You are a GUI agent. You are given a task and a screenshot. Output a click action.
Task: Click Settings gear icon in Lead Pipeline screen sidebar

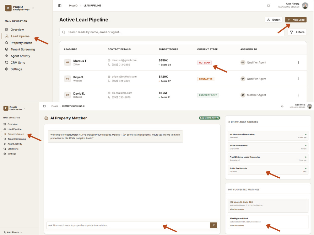click(x=7, y=69)
